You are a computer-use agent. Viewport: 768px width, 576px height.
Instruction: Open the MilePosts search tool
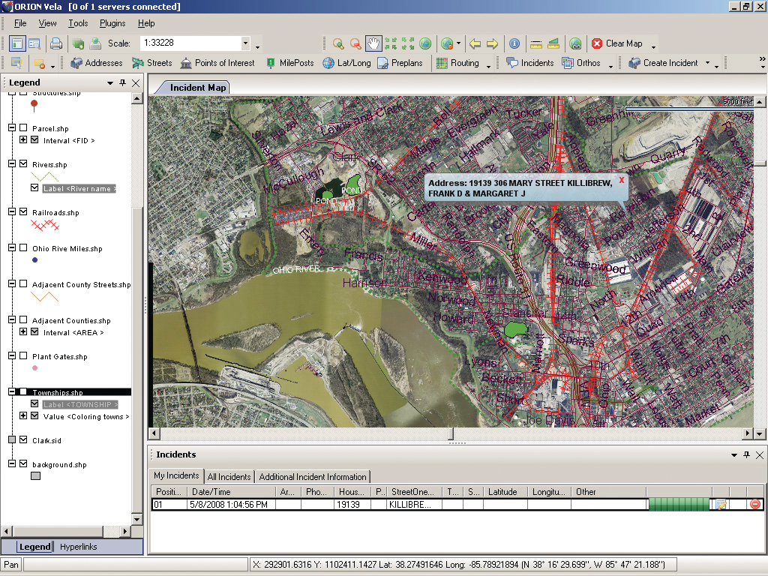click(x=291, y=63)
